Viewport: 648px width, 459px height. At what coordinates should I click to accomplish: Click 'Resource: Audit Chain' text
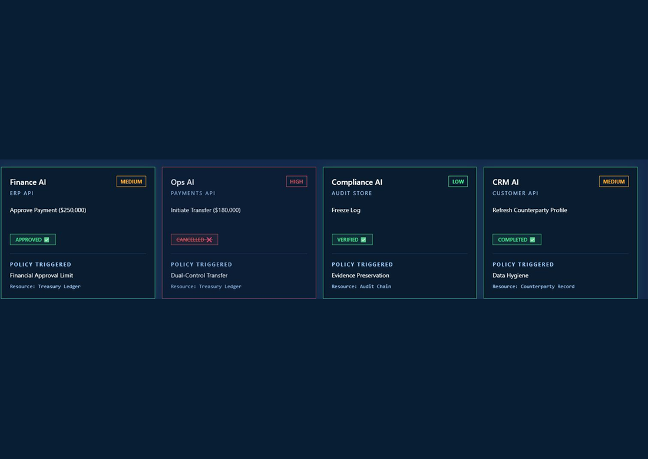tap(361, 287)
